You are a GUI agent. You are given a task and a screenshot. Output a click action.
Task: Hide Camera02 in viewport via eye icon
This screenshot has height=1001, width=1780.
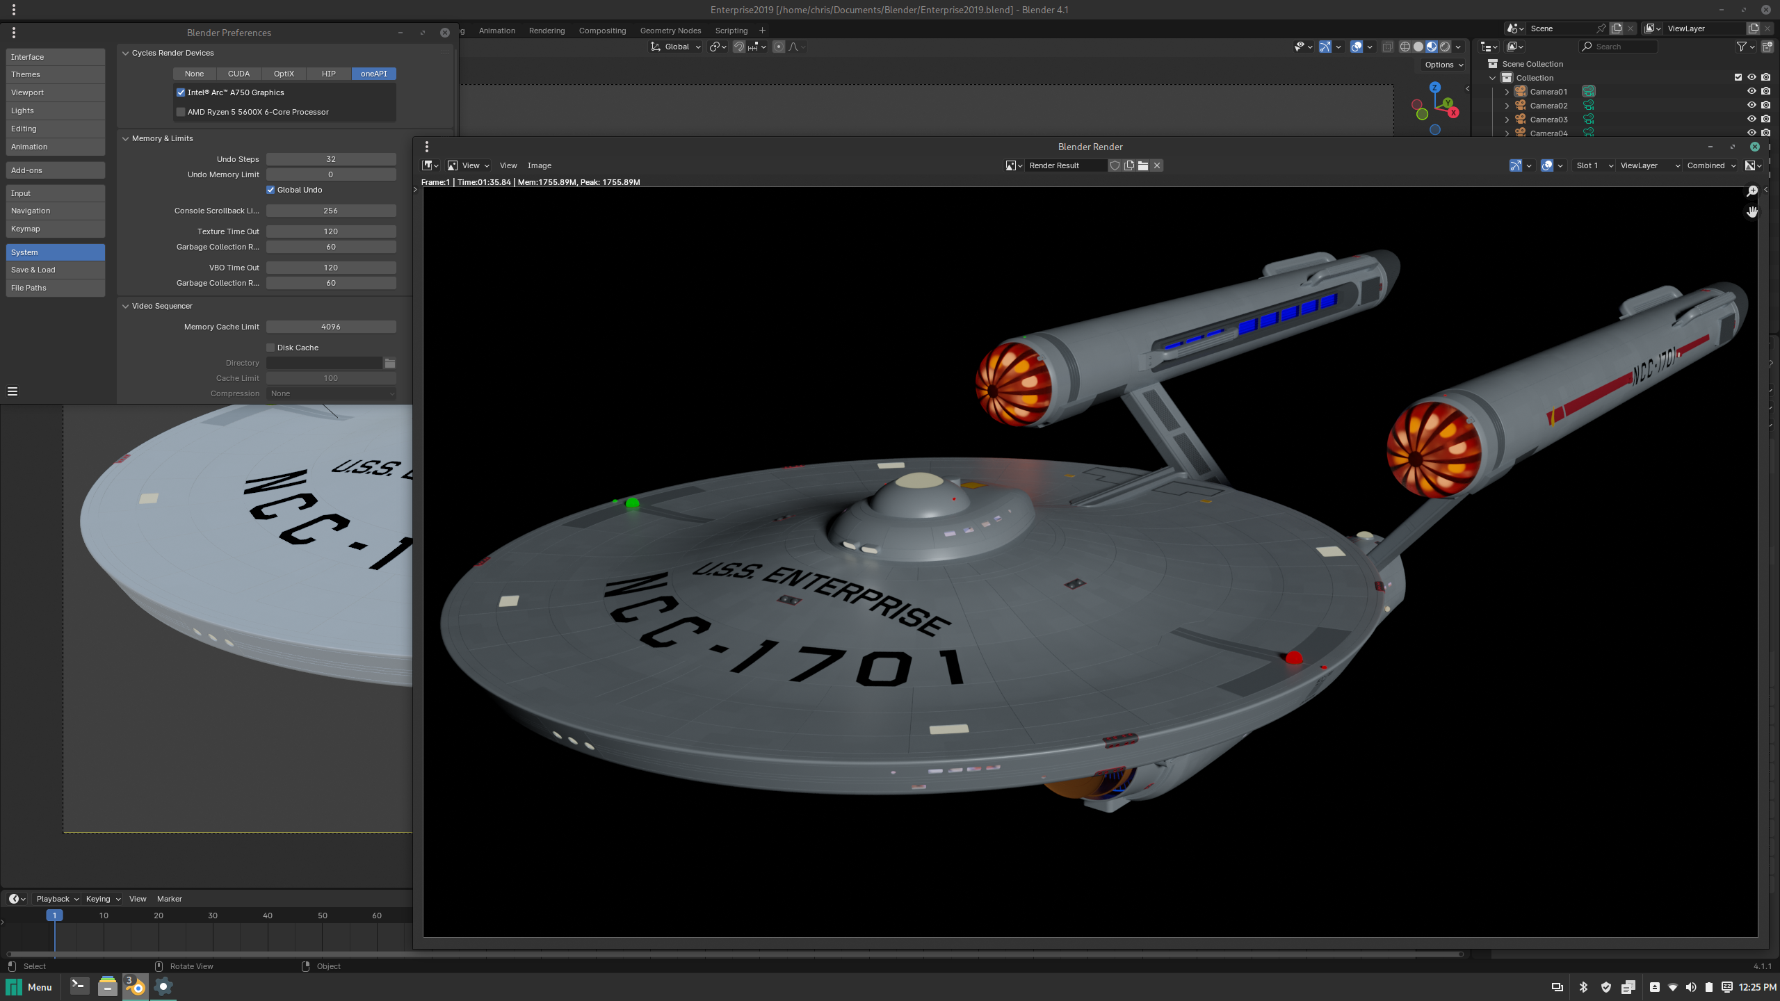click(x=1752, y=105)
